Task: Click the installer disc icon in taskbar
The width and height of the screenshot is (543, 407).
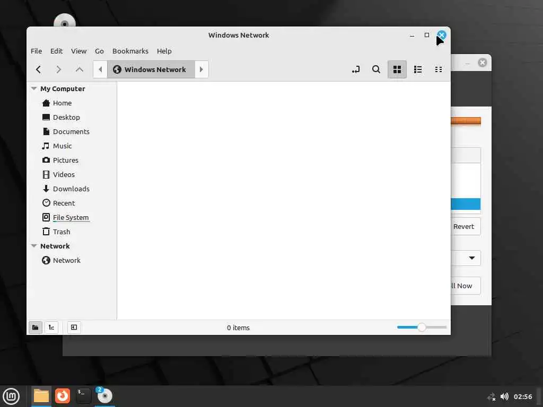Action: (x=104, y=396)
